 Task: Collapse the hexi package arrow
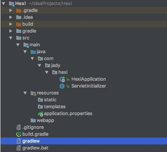pyautogui.click(x=47, y=72)
